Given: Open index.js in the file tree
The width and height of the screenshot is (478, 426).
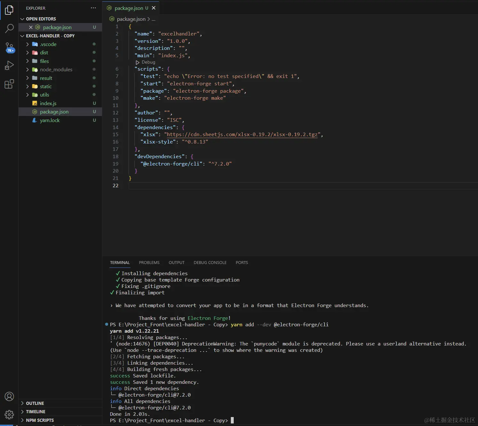Looking at the screenshot, I should [x=60, y=103].
